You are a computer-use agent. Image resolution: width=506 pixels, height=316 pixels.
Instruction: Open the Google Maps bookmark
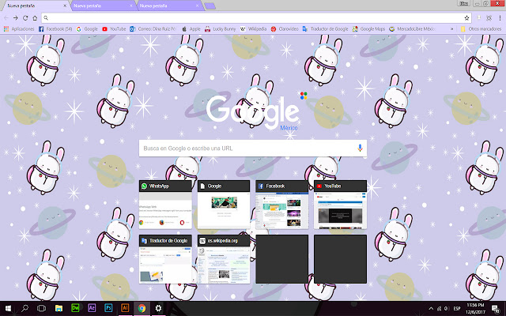pyautogui.click(x=368, y=28)
